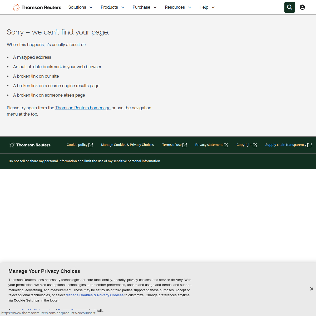Click external link icon beside Privacy statement

(226, 145)
